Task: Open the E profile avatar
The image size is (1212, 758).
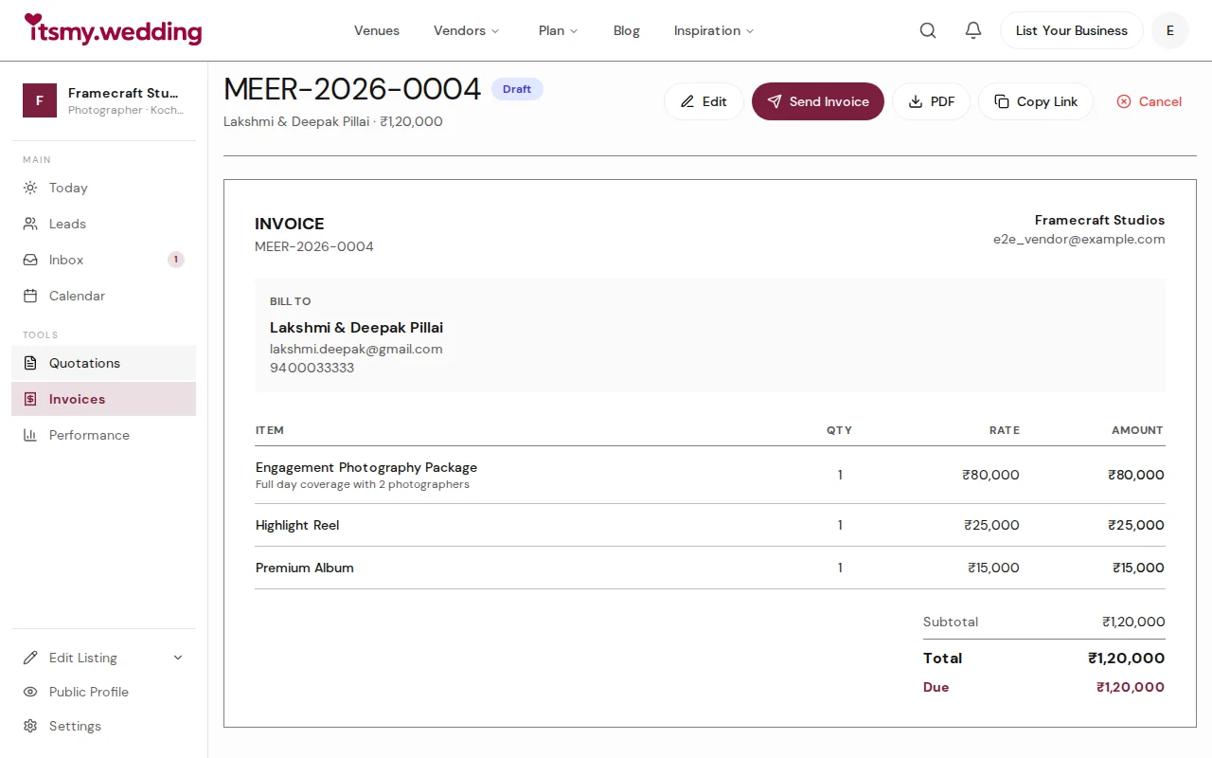Action: click(x=1169, y=30)
